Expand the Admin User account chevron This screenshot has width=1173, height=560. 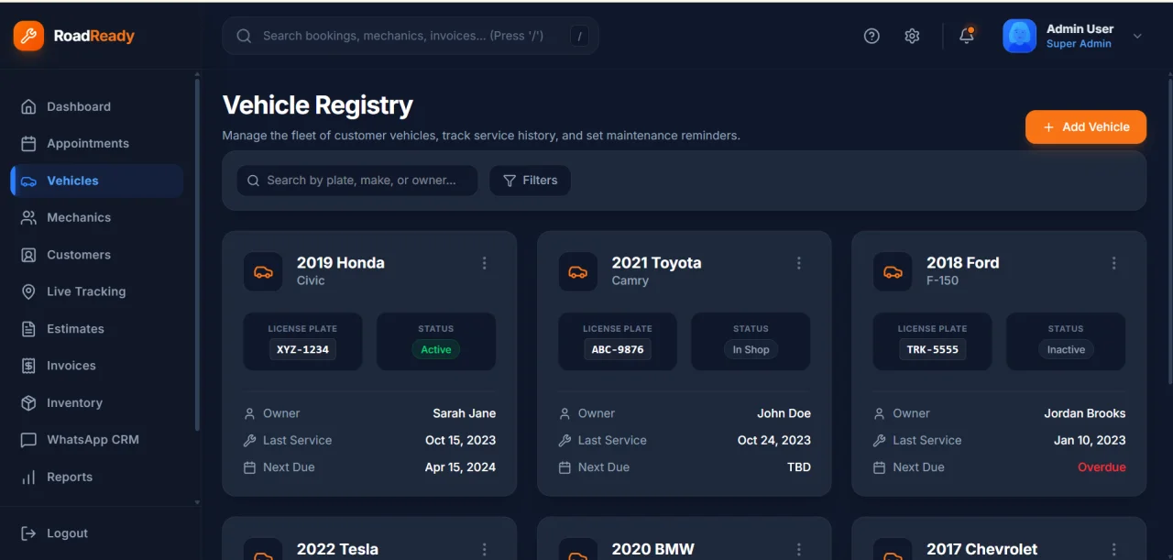tap(1137, 36)
